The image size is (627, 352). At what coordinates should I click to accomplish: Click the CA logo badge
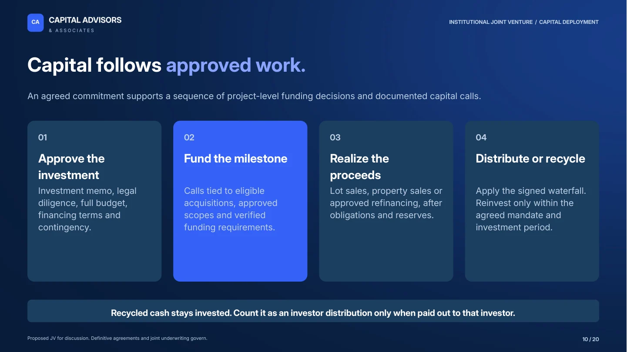36,23
